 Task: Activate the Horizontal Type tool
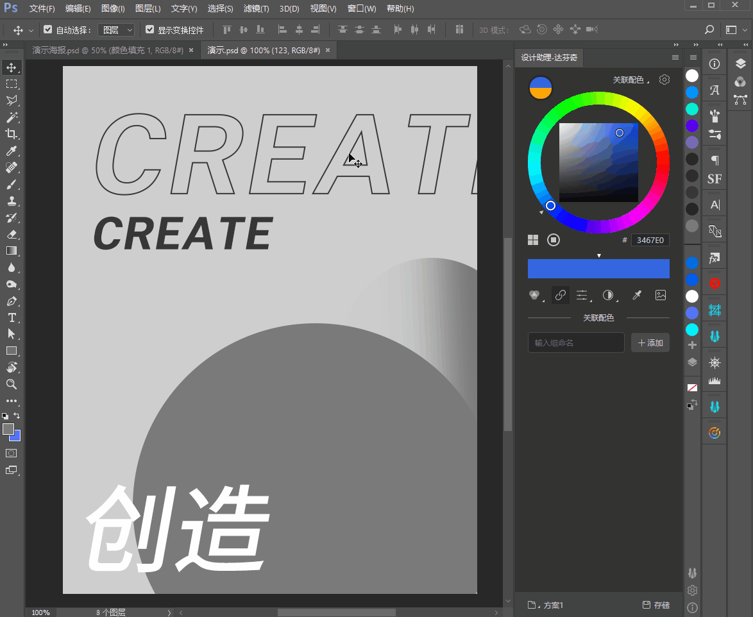pos(12,317)
